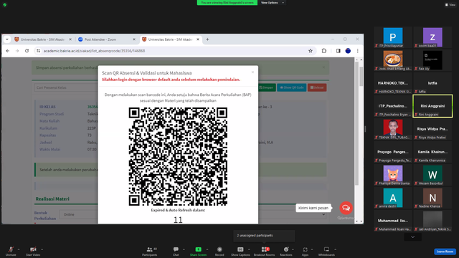The width and height of the screenshot is (459, 258).
Task: Reload the browser page
Action: [x=27, y=51]
